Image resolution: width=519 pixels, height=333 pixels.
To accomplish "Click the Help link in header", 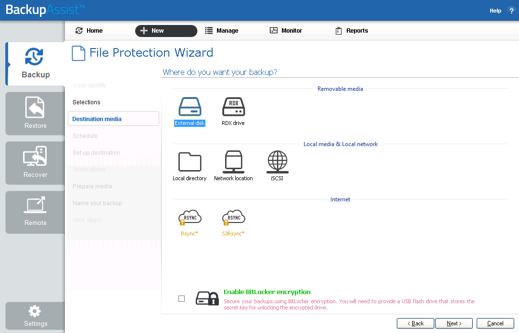I will pos(495,11).
